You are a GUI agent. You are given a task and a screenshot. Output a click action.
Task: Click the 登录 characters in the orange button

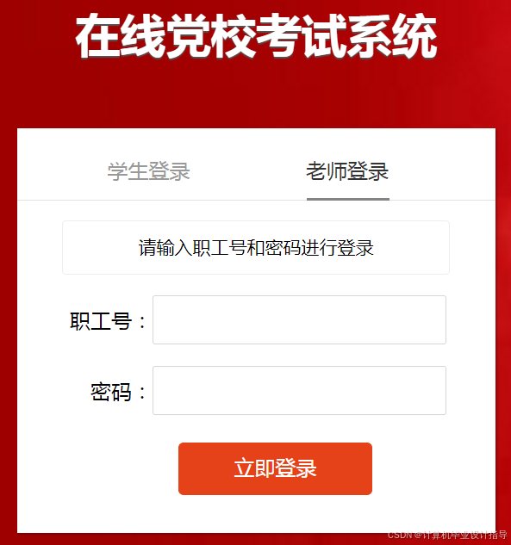[296, 468]
